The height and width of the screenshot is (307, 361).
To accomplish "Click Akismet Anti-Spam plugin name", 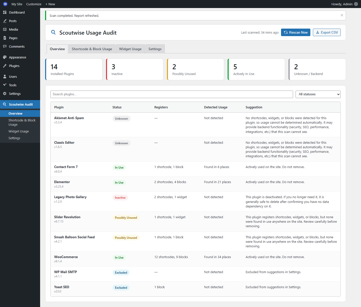I will click(x=69, y=118).
